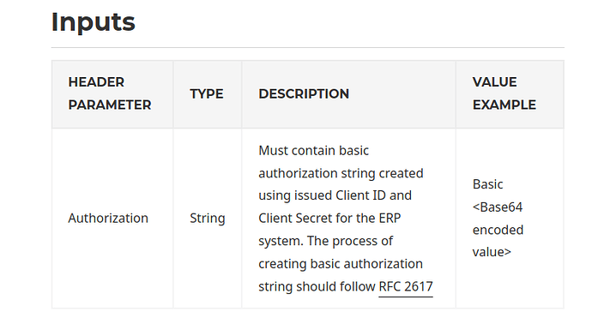Open the RFC 2617 link
The width and height of the screenshot is (592, 324).
click(x=406, y=286)
